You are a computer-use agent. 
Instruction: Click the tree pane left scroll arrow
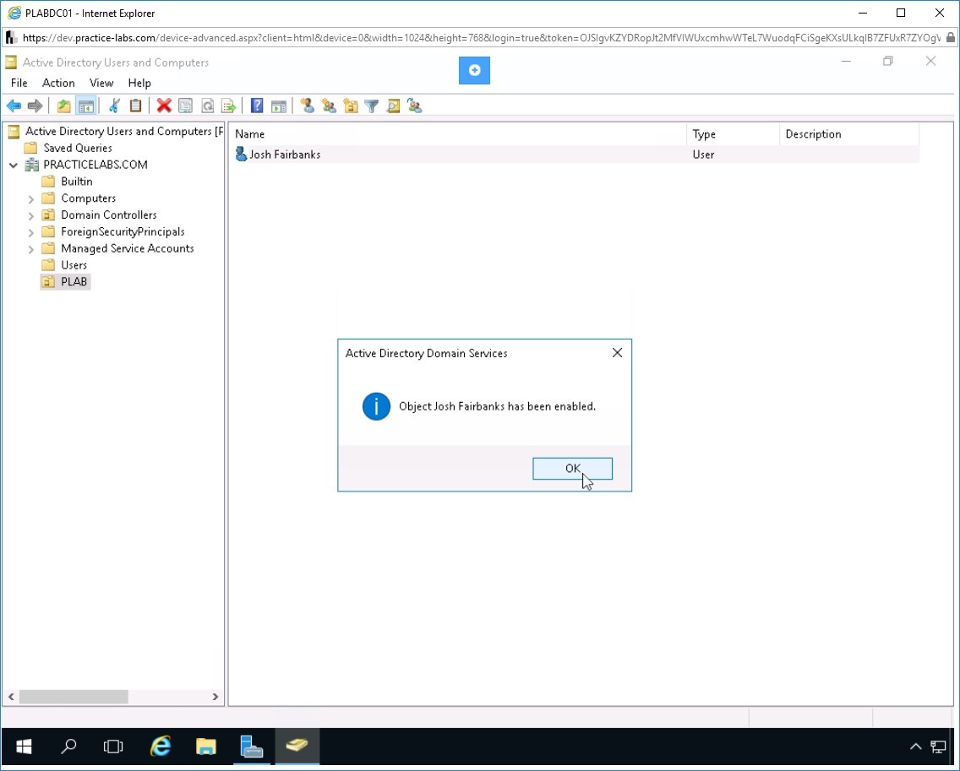point(11,697)
